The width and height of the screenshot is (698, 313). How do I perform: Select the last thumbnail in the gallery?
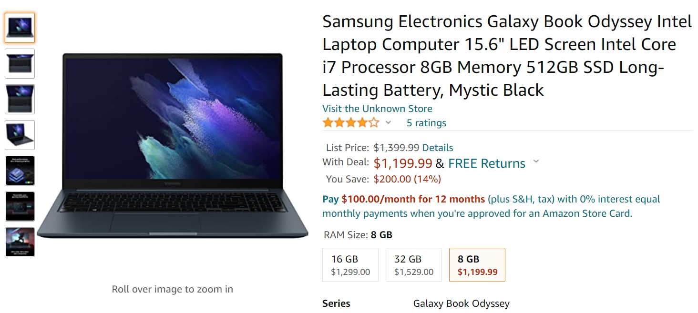[20, 242]
